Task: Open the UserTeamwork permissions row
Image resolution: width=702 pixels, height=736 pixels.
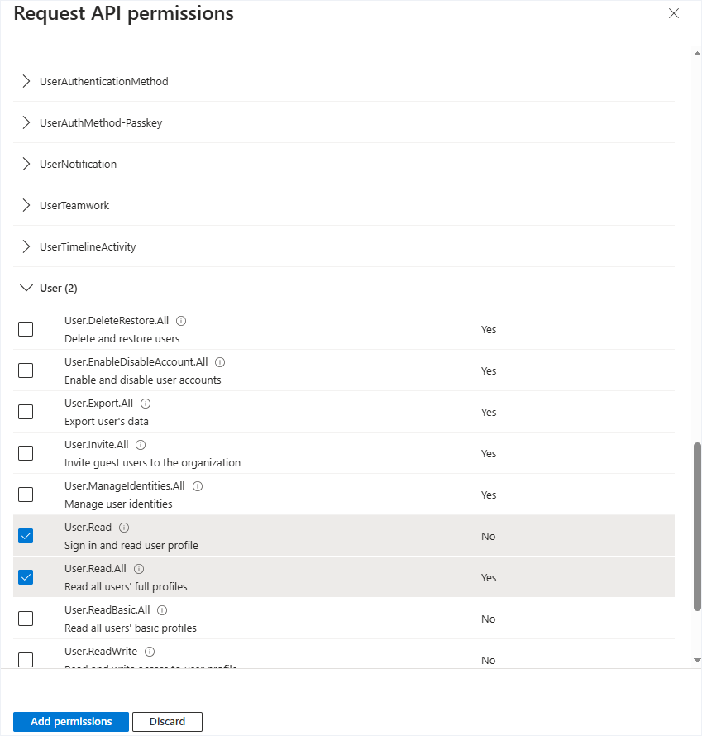Action: [74, 206]
